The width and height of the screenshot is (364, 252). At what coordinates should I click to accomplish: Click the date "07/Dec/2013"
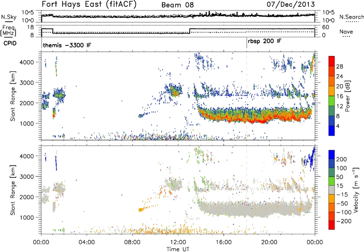pyautogui.click(x=291, y=4)
